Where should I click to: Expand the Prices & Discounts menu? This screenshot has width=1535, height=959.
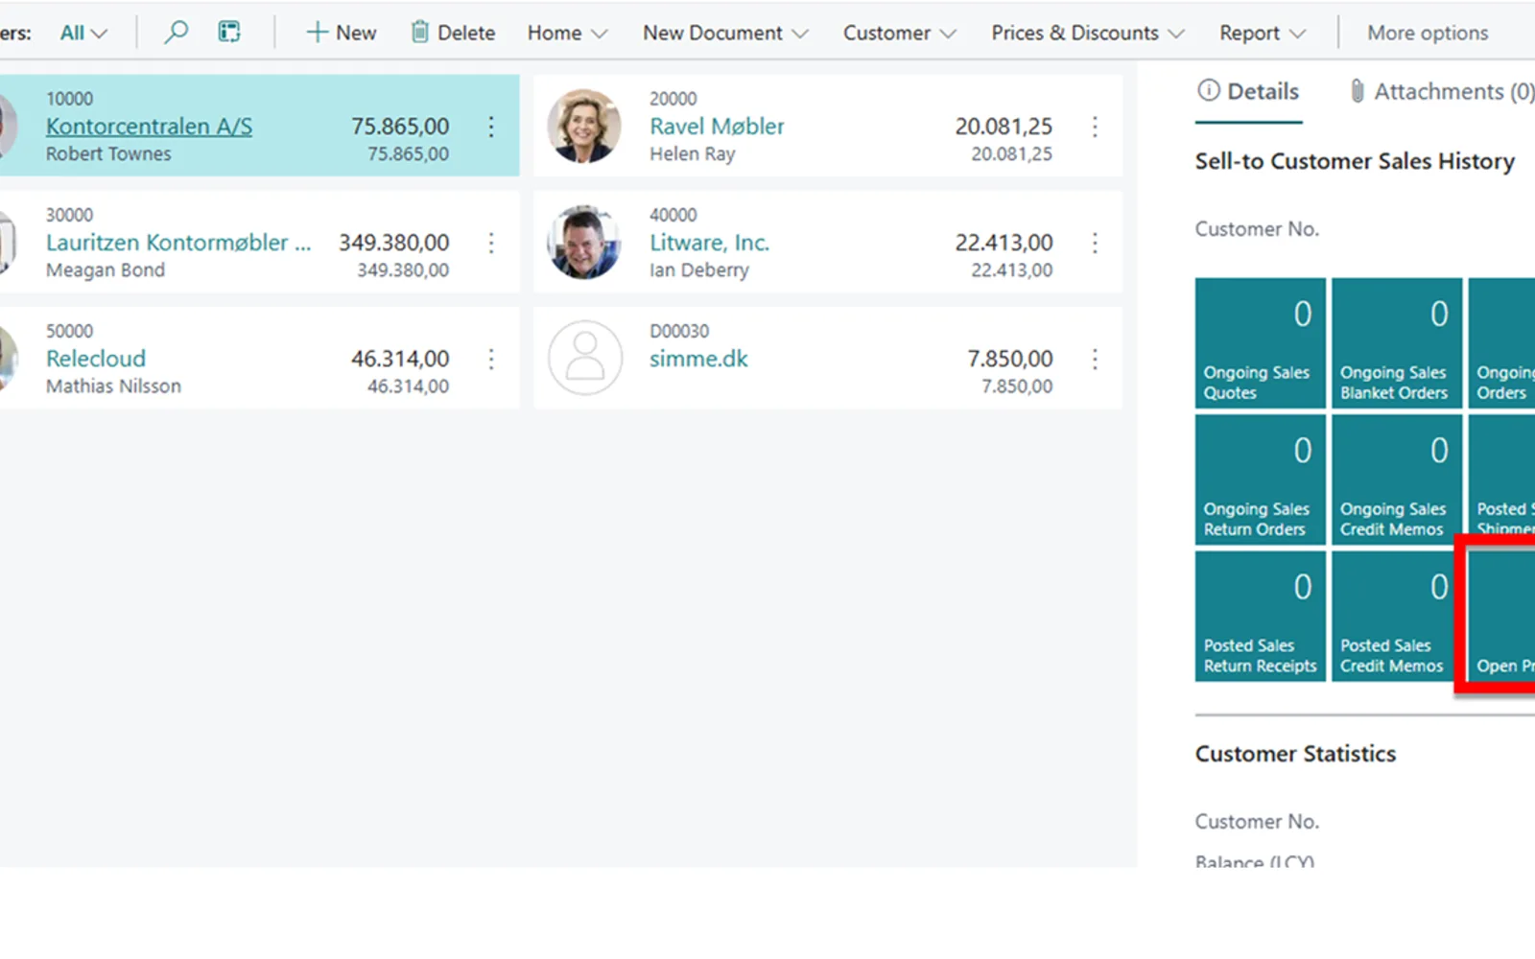click(x=1088, y=33)
